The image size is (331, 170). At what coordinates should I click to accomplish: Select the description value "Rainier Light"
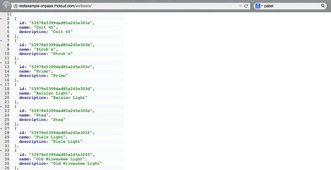coord(69,98)
